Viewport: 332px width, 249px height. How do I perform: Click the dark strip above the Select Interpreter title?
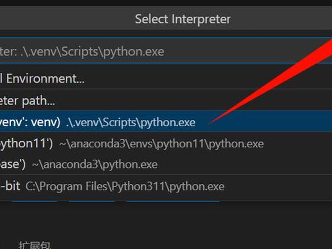[x=166, y=3]
